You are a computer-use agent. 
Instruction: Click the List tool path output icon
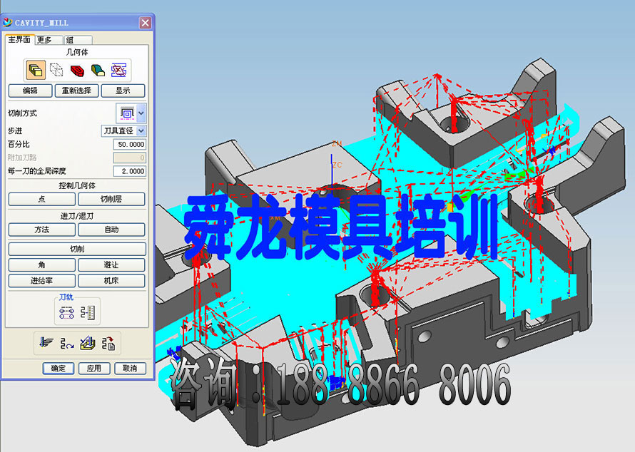point(108,344)
